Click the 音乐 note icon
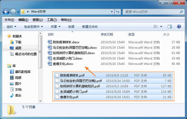The width and height of the screenshot is (187, 119). click(x=12, y=95)
